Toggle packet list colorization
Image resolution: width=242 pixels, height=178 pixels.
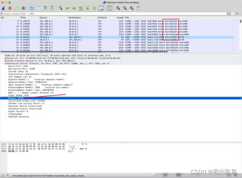click(110, 8)
